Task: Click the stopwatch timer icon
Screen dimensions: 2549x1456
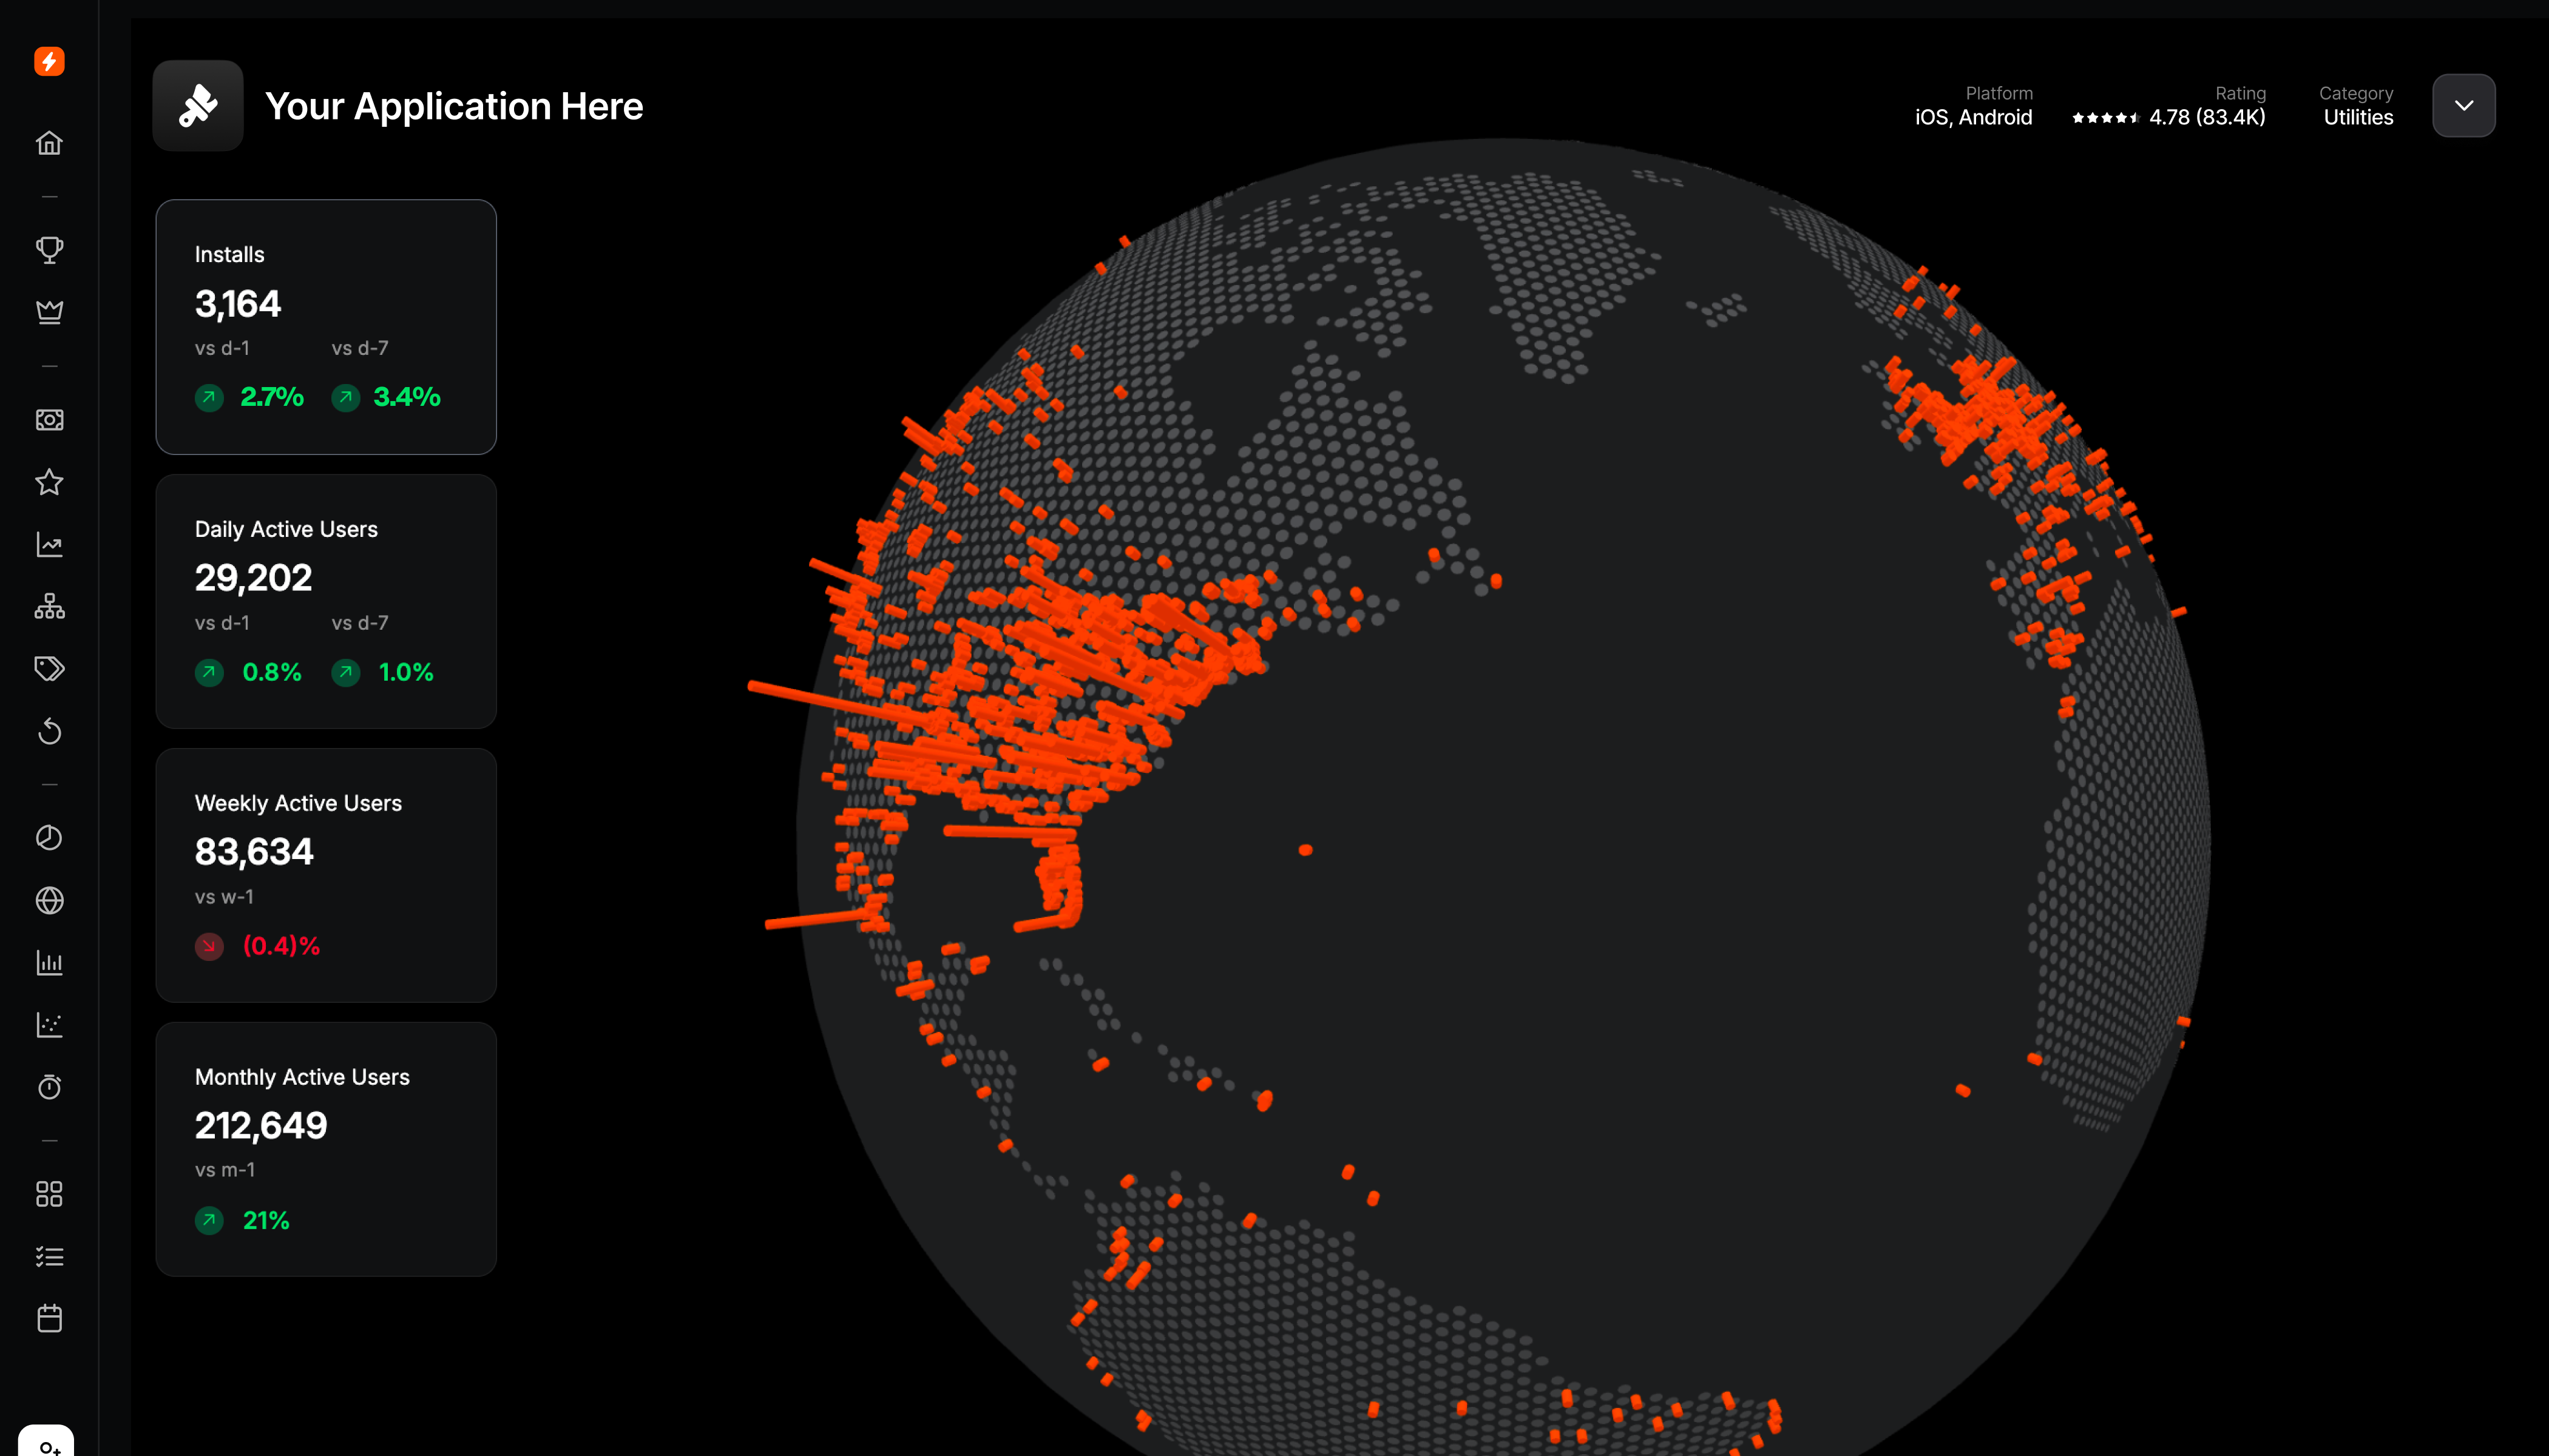Action: (x=49, y=1087)
